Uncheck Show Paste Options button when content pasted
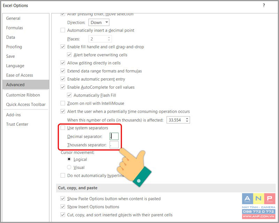Screen dimensions: 279x223 [63, 199]
